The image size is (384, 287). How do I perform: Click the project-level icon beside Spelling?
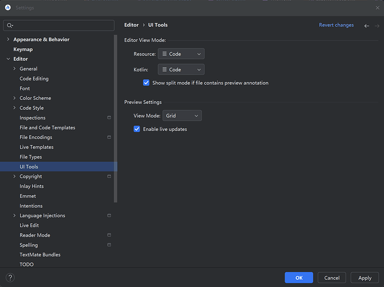click(x=109, y=245)
